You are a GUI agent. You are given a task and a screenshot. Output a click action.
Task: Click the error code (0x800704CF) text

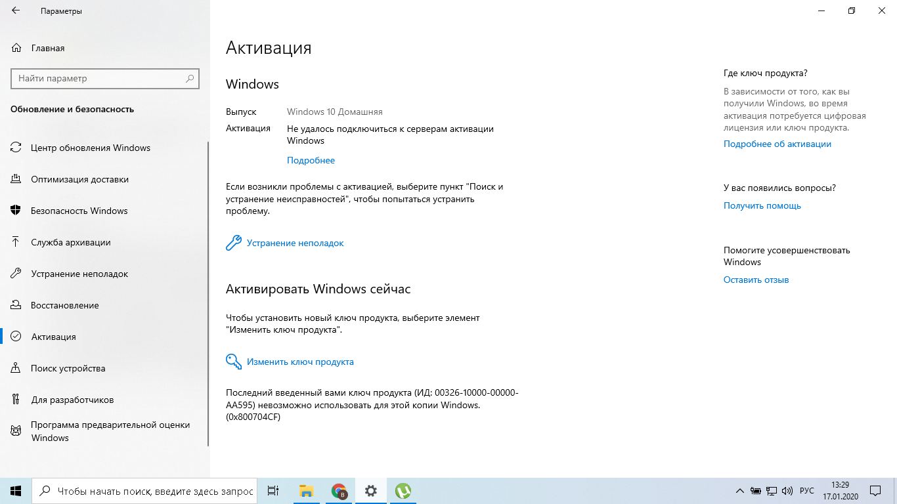[x=253, y=417]
